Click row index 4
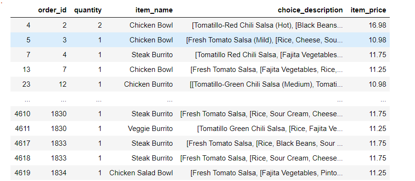This screenshot has height=181, width=415. pyautogui.click(x=28, y=25)
